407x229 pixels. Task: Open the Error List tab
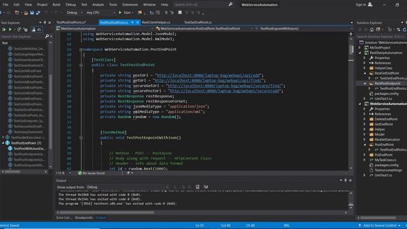(64, 218)
